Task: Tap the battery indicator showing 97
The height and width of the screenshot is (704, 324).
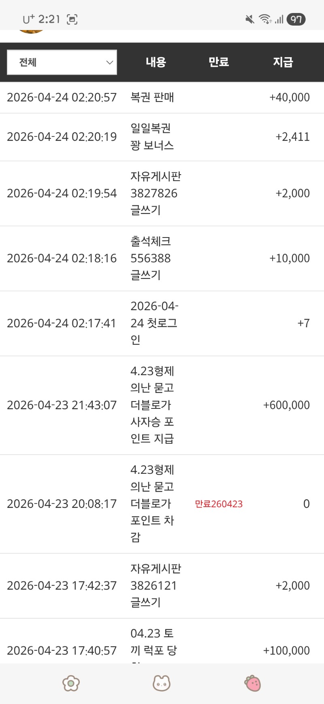Action: (296, 19)
